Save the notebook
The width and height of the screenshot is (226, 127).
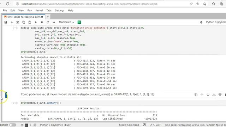pos(6,22)
